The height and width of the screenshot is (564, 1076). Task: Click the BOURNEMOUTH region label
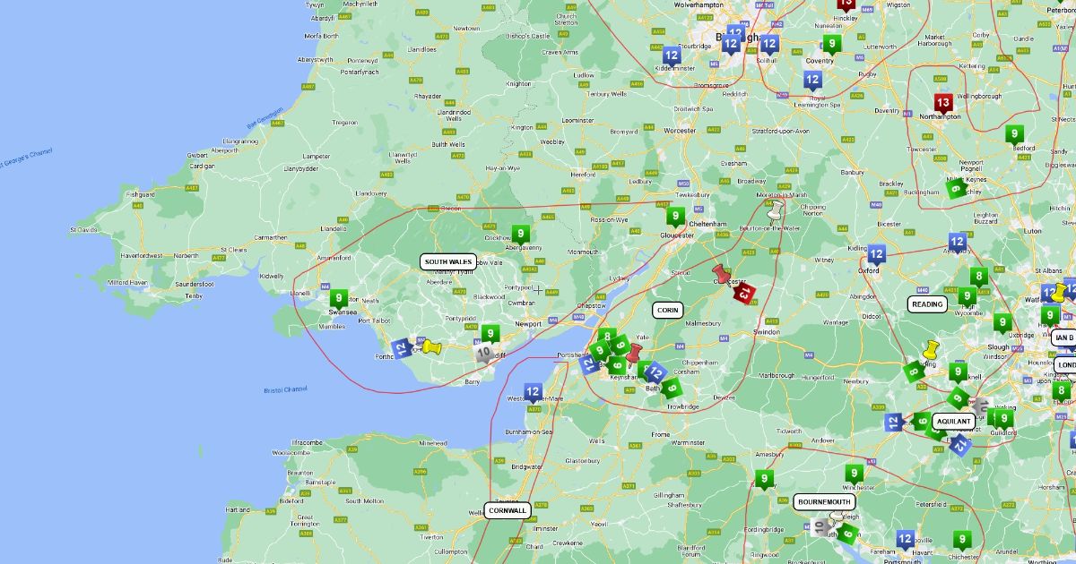821,501
